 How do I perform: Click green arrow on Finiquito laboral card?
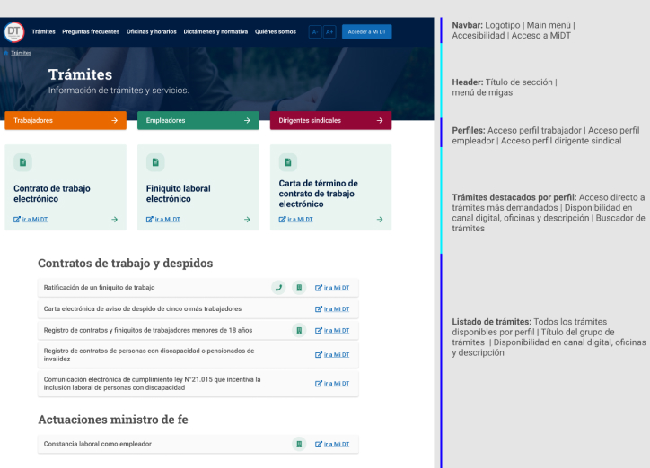pyautogui.click(x=247, y=220)
